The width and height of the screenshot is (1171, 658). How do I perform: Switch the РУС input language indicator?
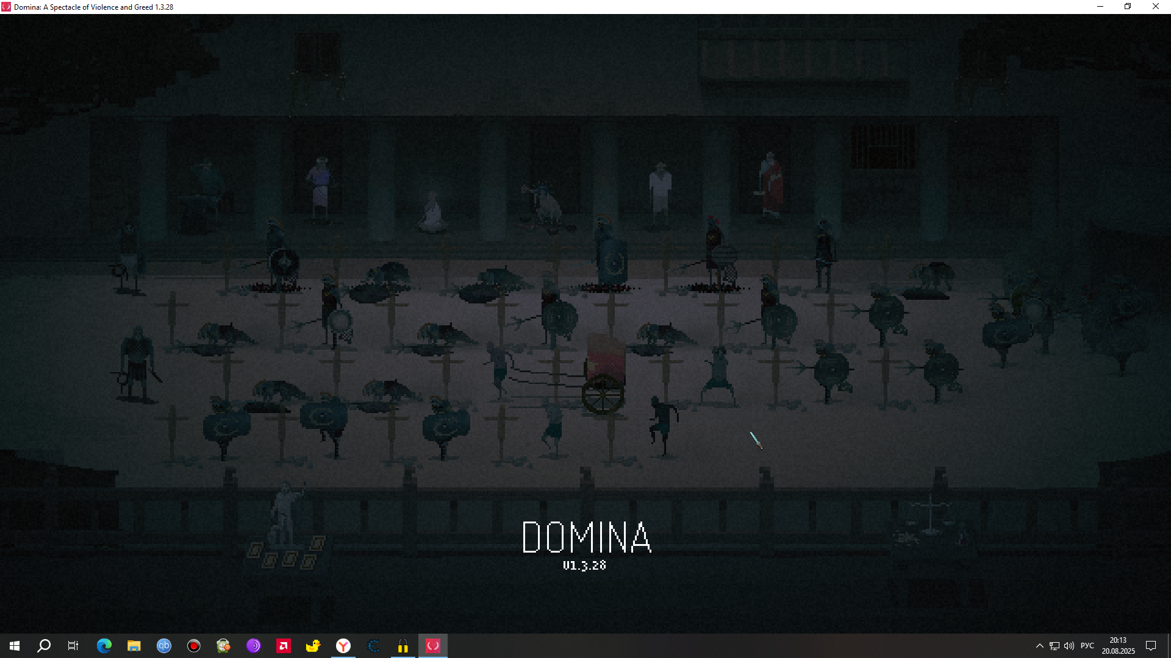tap(1087, 646)
